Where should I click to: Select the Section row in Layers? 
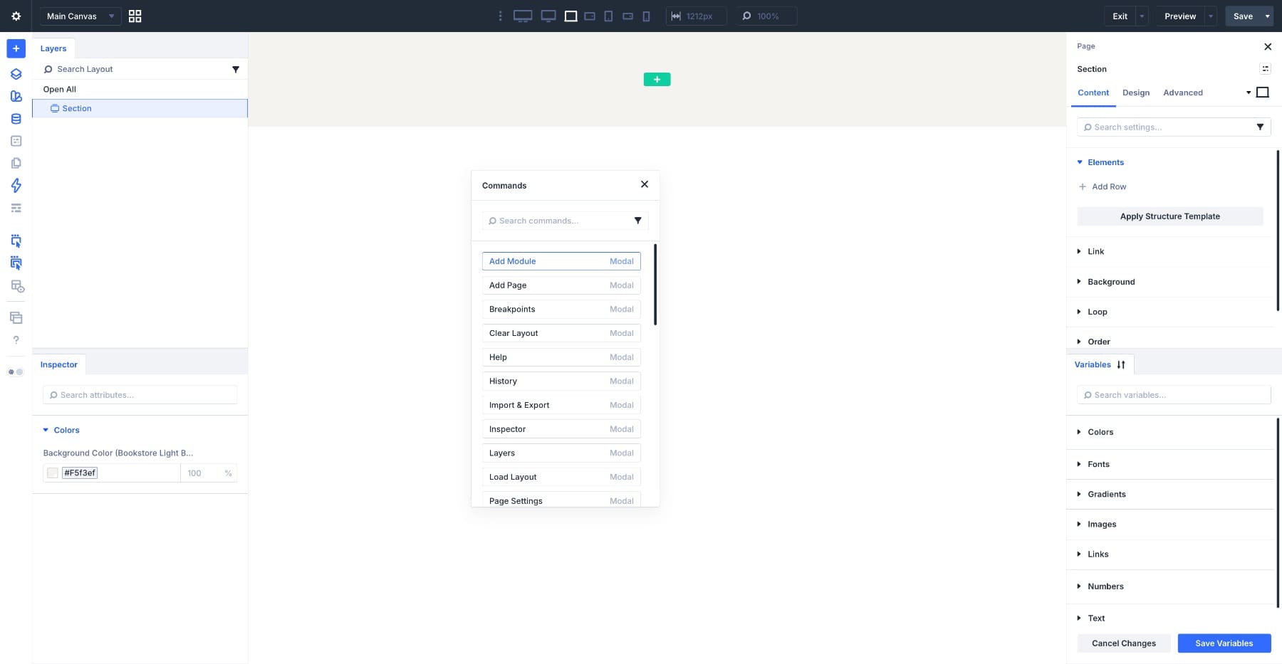pyautogui.click(x=140, y=108)
